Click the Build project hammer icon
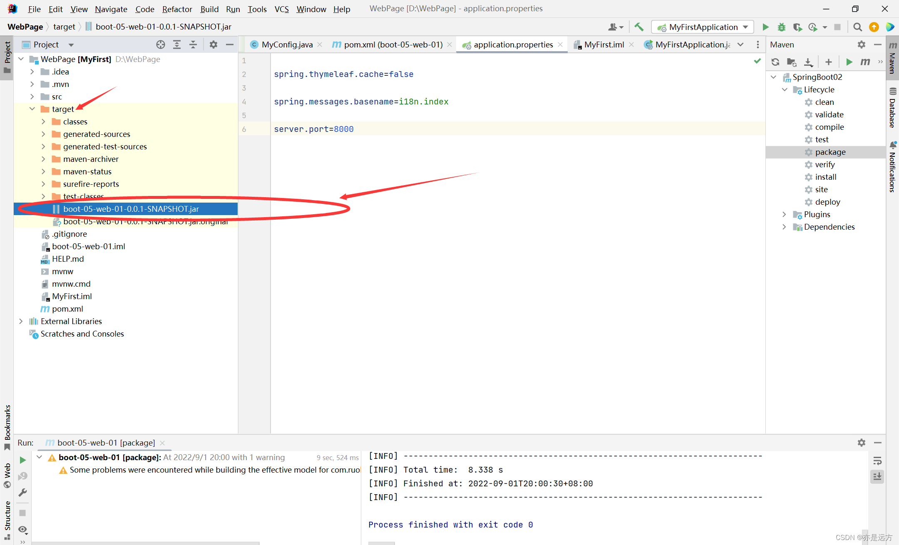 tap(639, 27)
